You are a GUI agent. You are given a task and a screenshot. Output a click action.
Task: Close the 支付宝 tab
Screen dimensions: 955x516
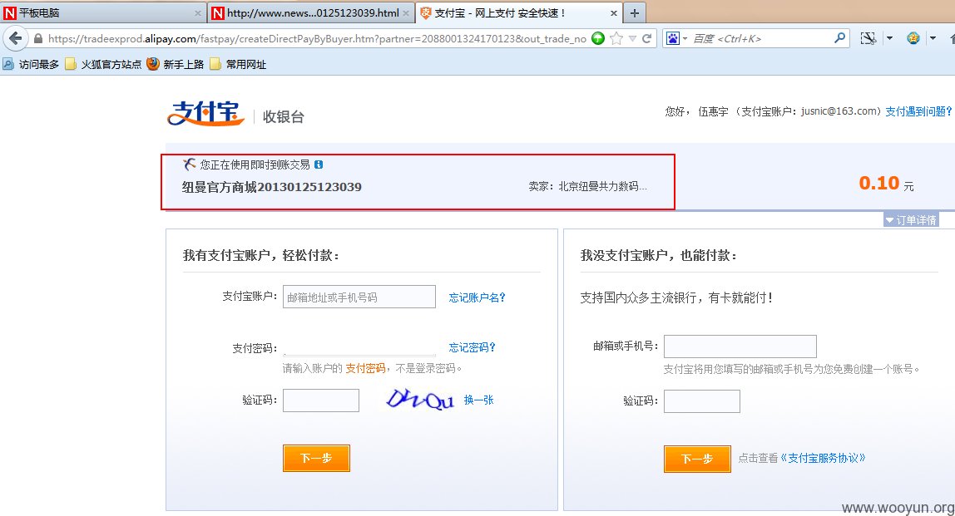613,12
